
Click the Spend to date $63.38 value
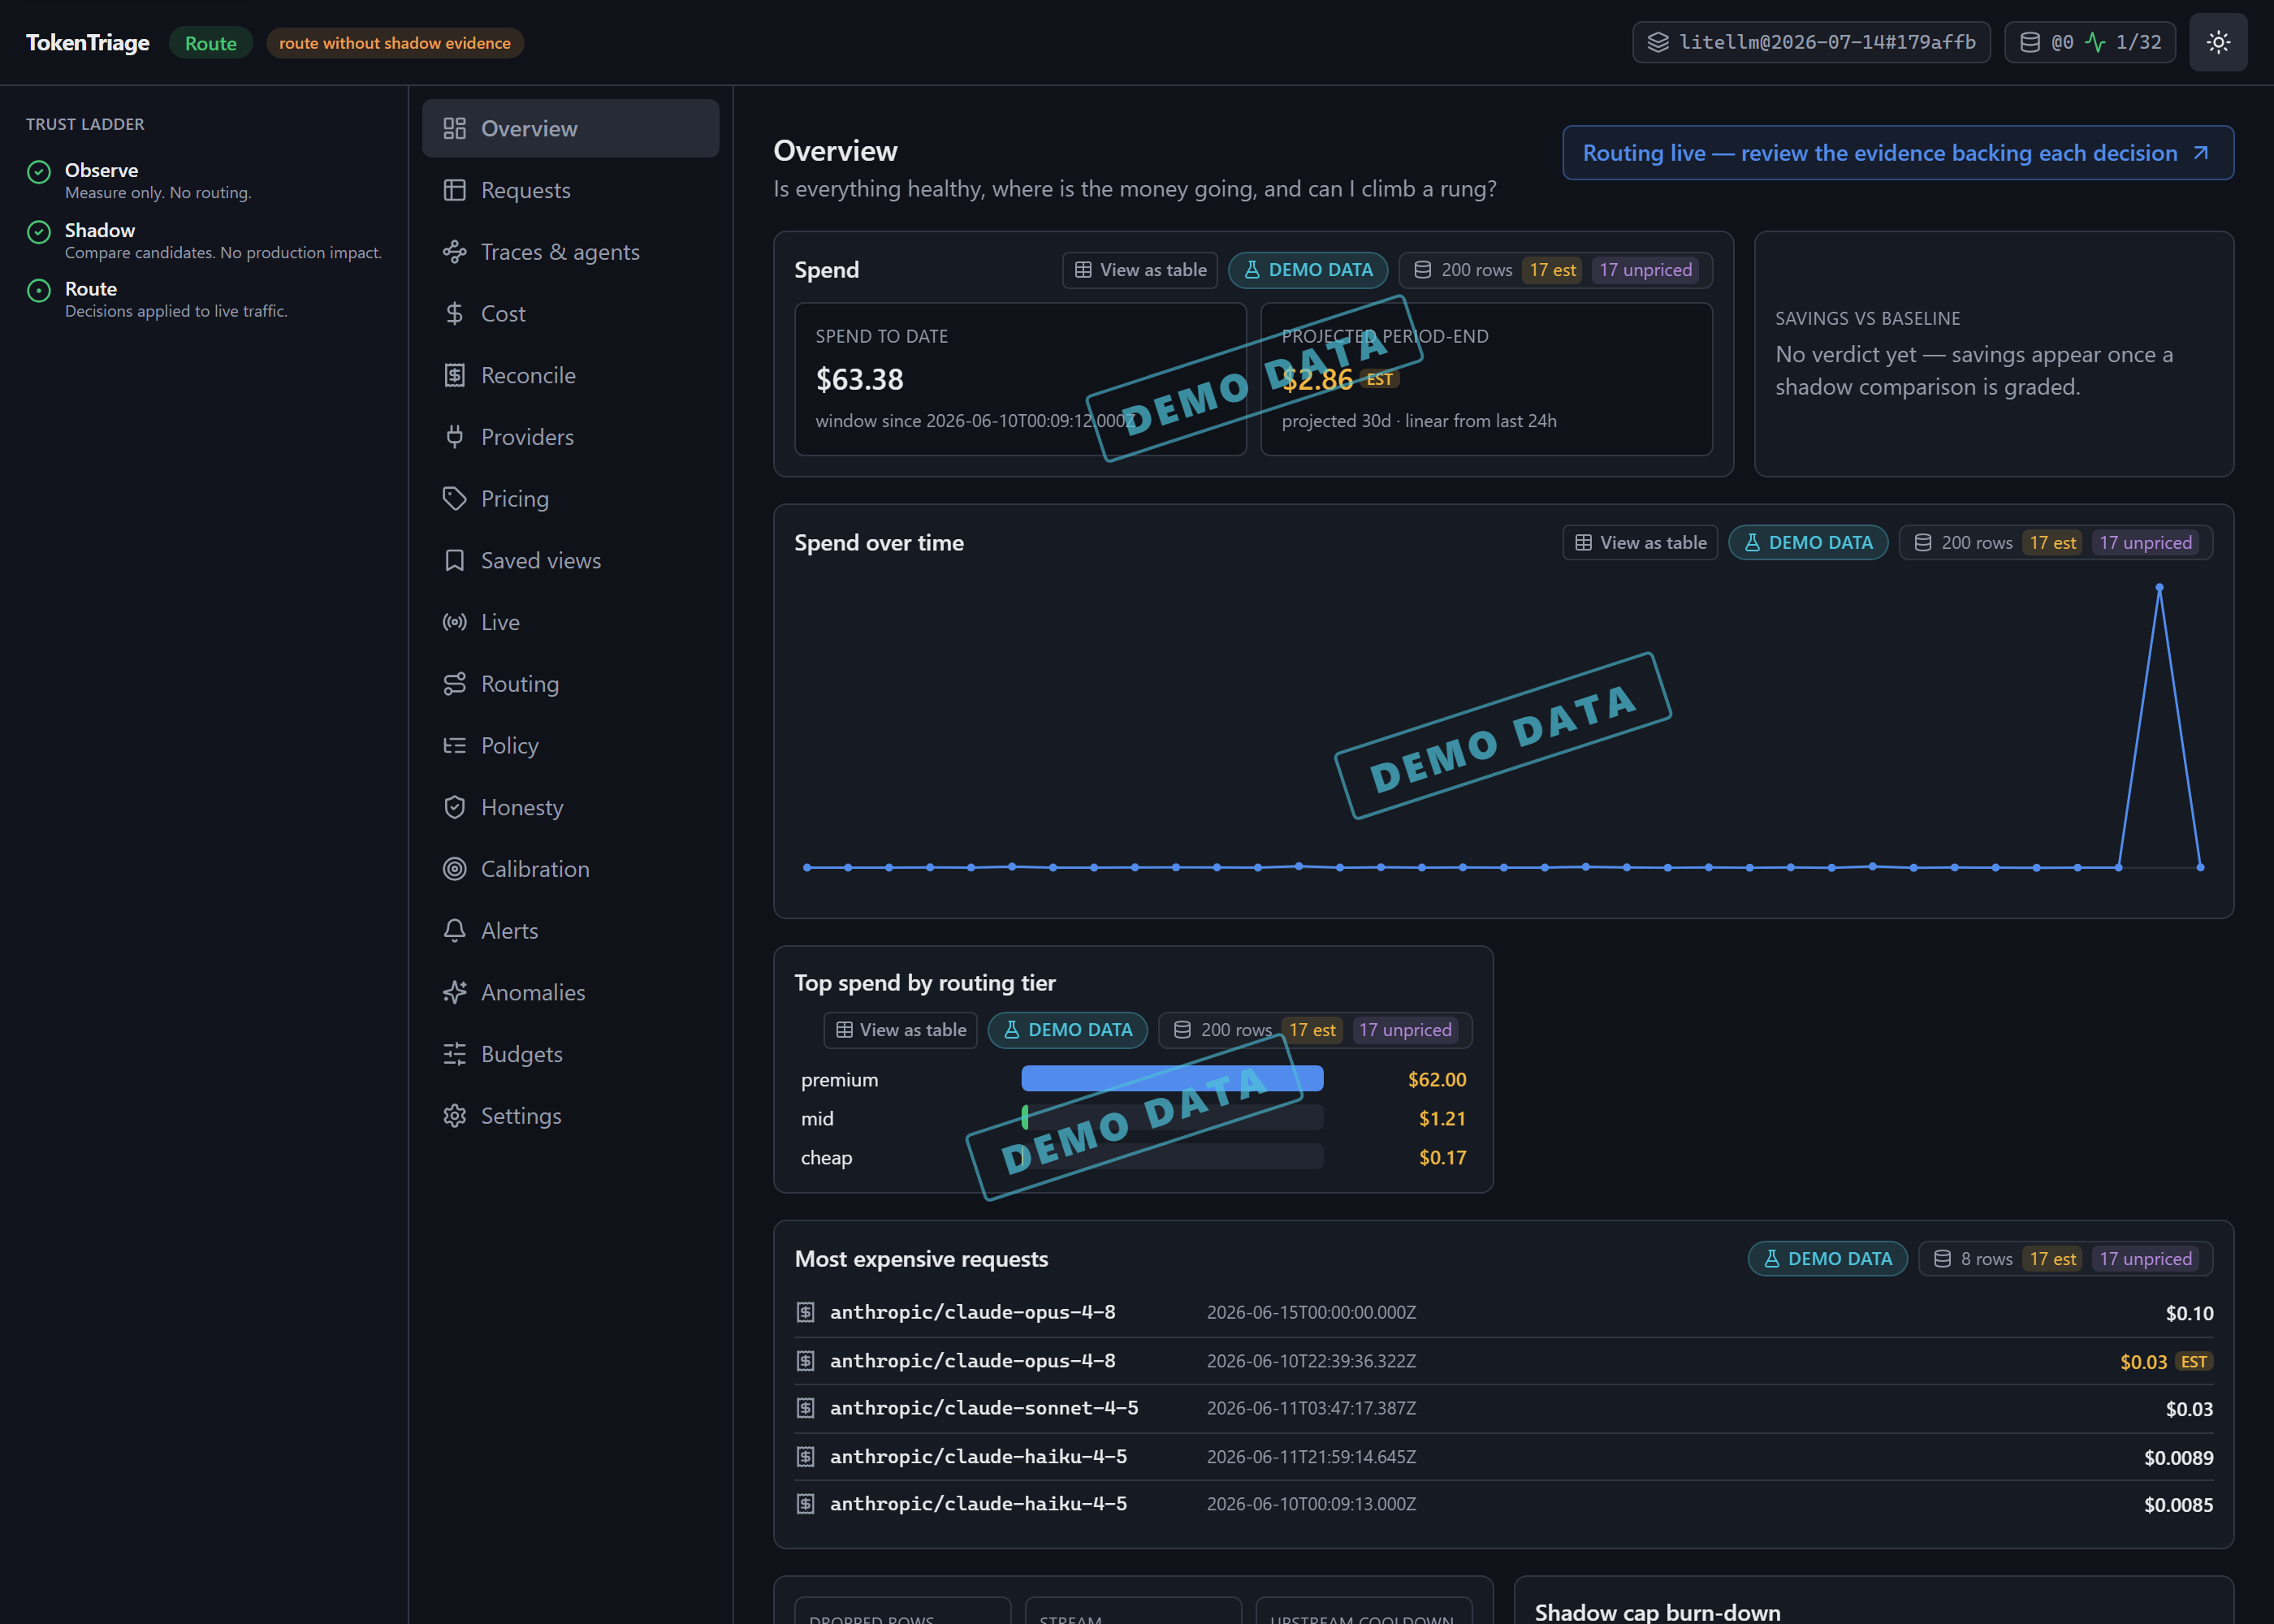859,380
